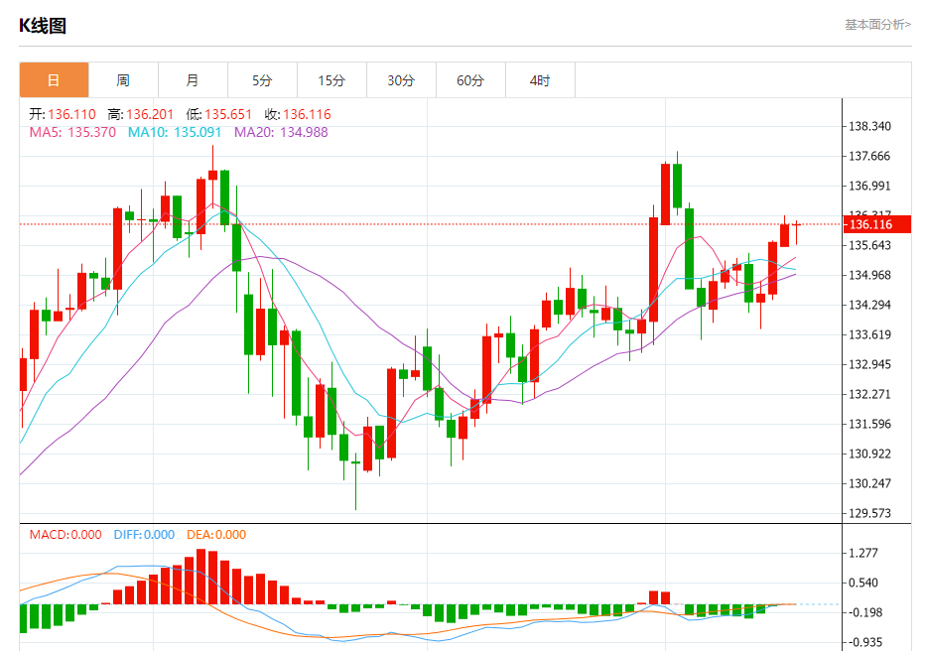
Task: Select the 日 daily chart tab
Action: 54,79
